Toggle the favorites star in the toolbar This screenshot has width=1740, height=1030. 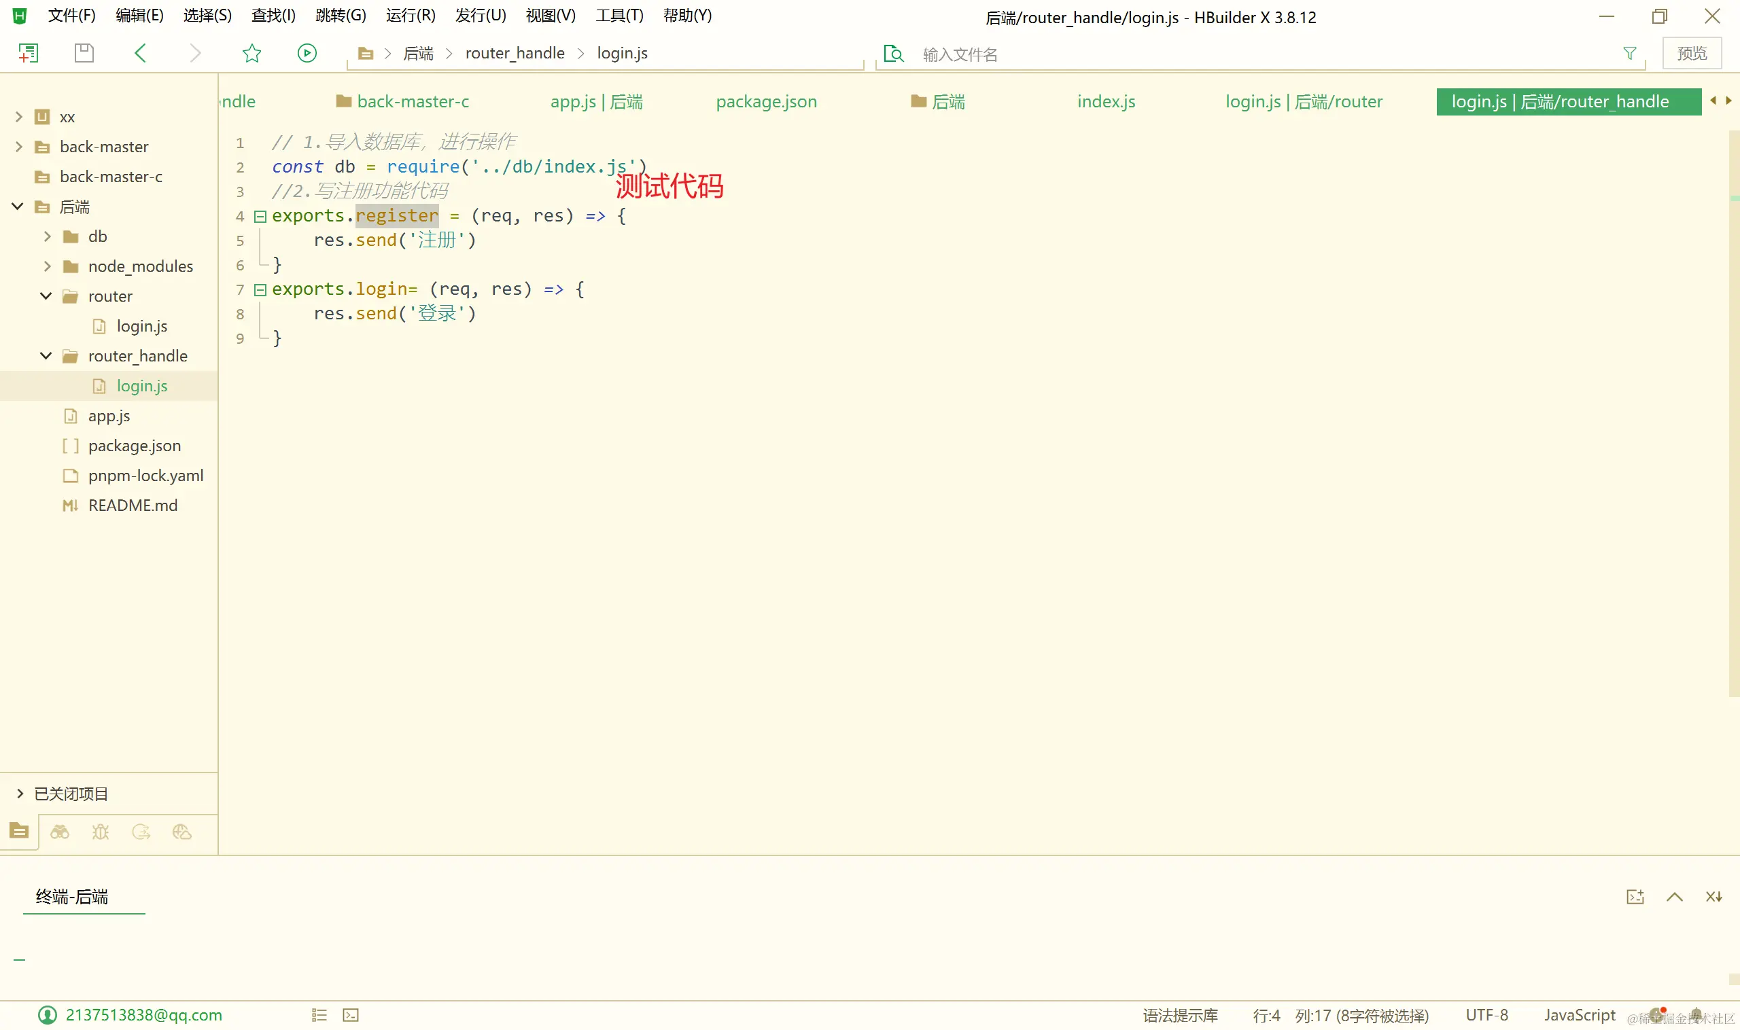251,53
